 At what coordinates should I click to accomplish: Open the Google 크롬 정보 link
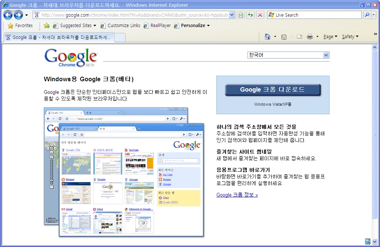click(237, 195)
